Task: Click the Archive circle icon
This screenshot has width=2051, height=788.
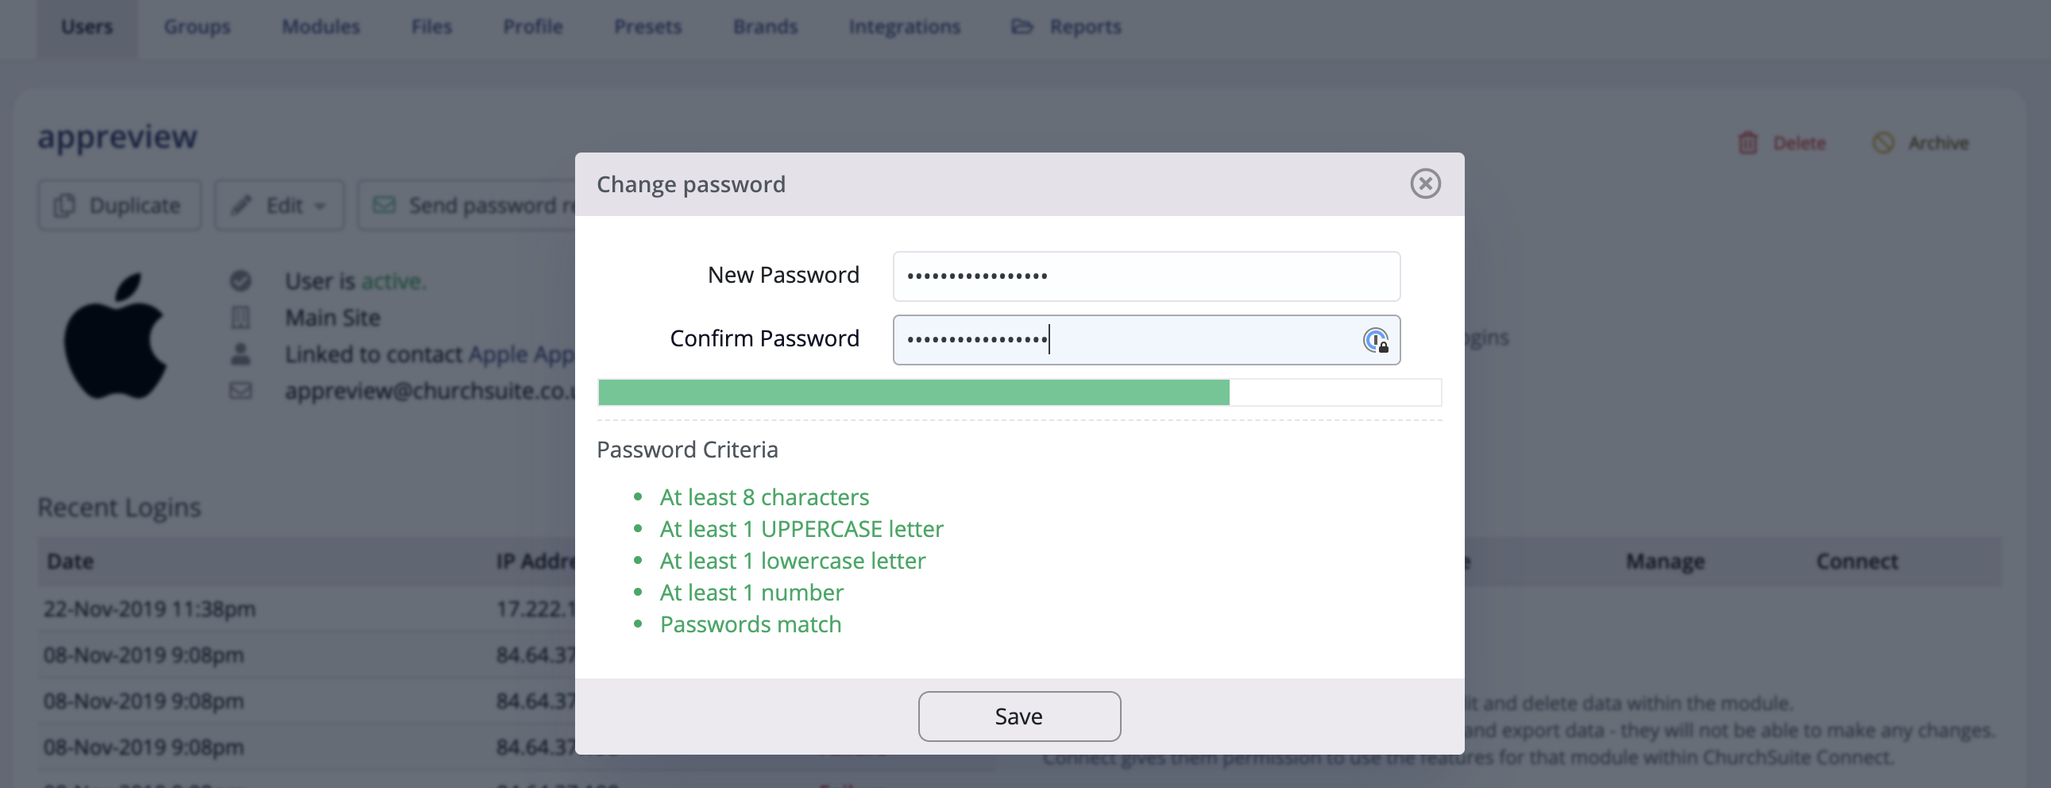Action: (x=1883, y=143)
